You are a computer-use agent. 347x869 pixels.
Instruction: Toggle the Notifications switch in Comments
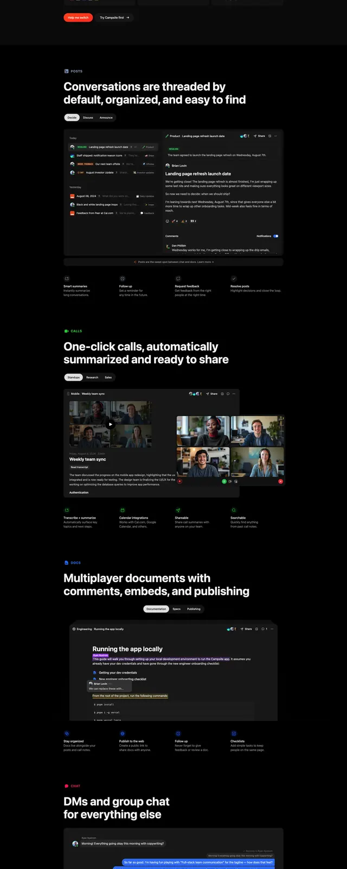click(x=275, y=236)
